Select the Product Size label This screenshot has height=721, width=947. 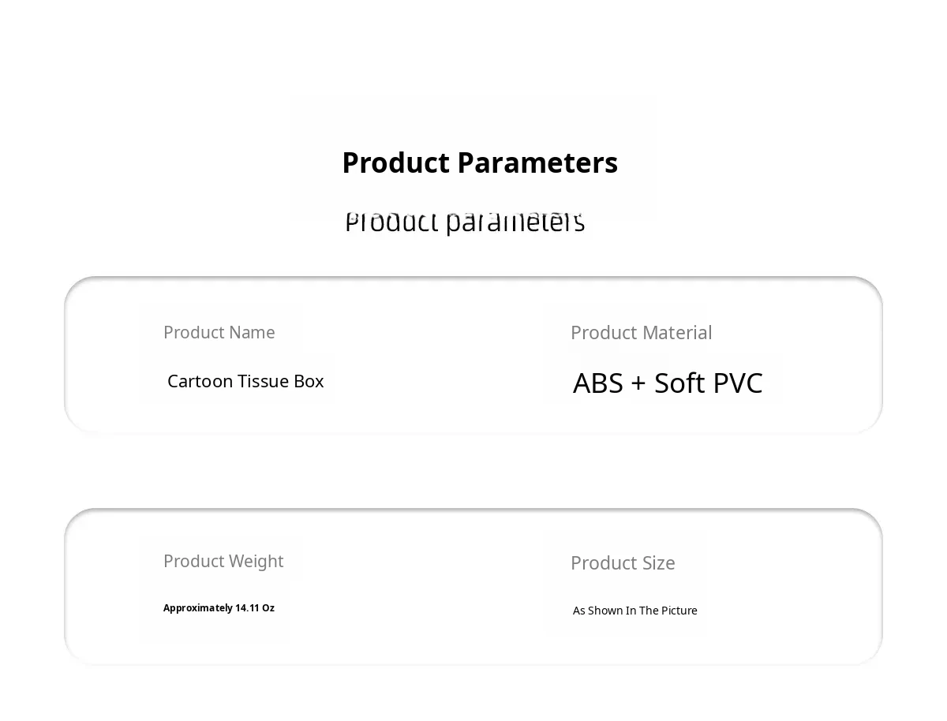point(623,563)
